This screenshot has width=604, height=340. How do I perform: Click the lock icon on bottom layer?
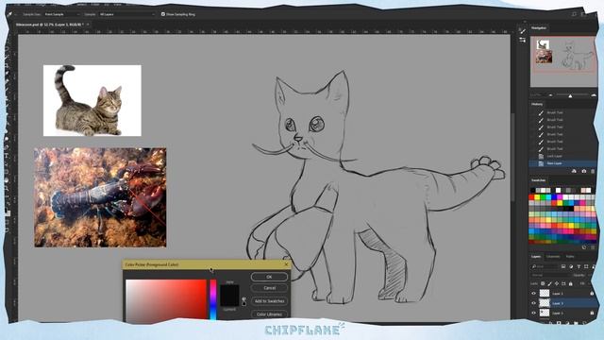592,313
